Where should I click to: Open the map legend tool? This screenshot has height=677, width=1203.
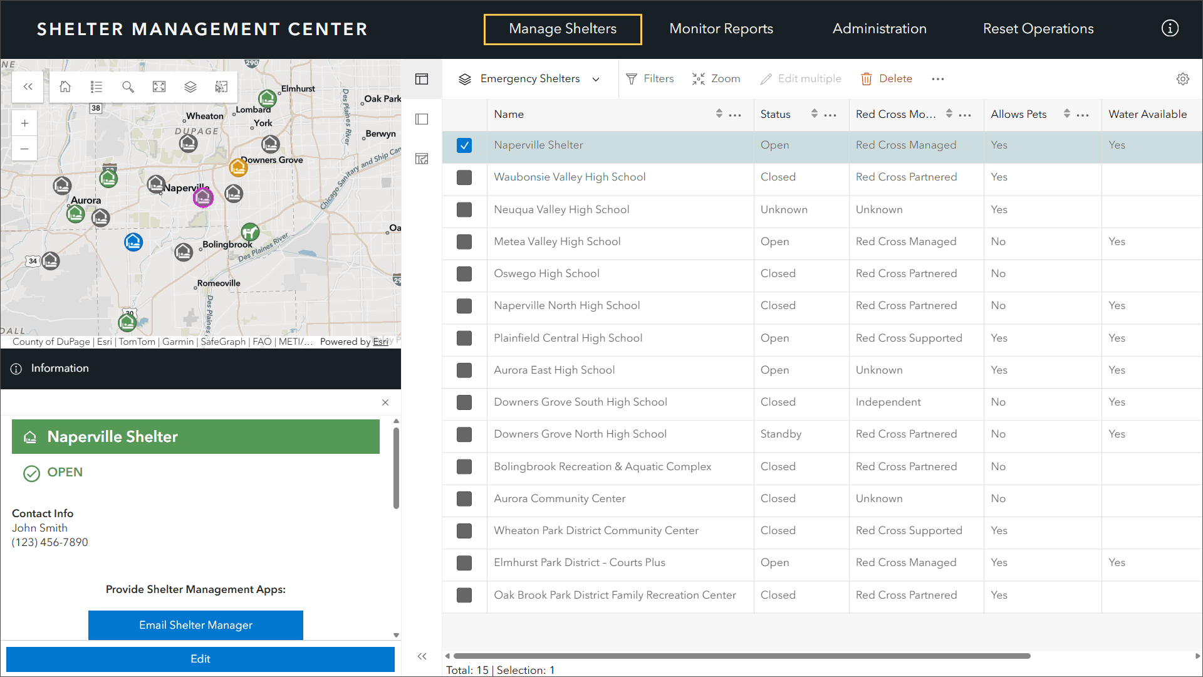(96, 87)
